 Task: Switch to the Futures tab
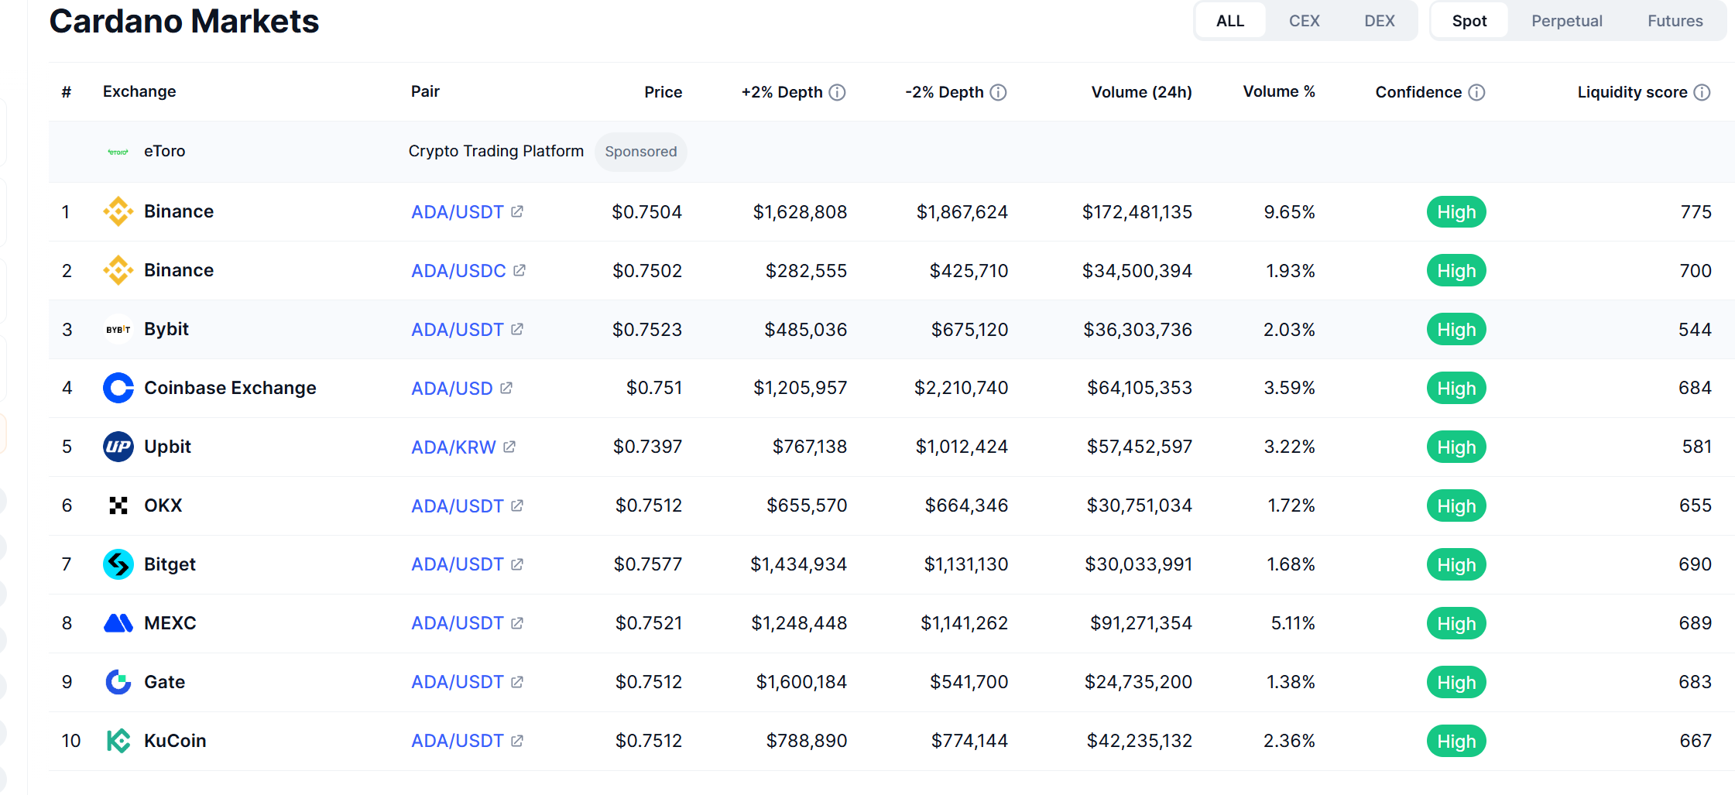[x=1675, y=21]
